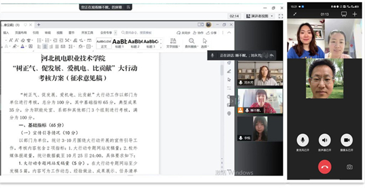
Task: Minimize the phone call with shrink arrows
Action: (295, 14)
